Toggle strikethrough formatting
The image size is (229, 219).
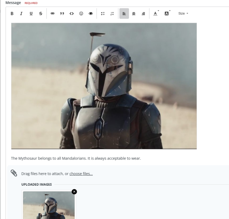pyautogui.click(x=41, y=14)
